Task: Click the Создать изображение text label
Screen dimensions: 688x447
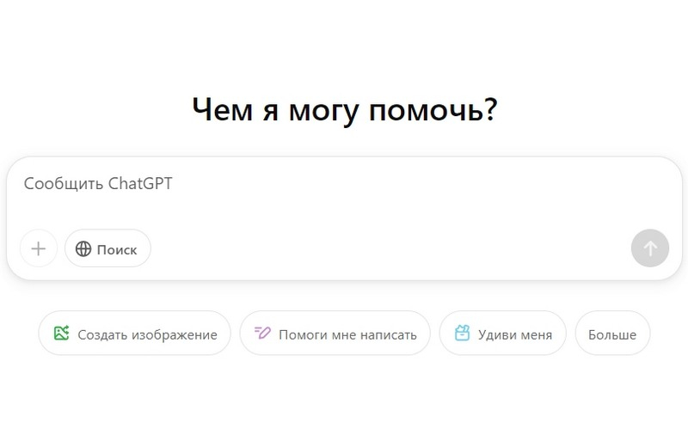Action: tap(147, 334)
